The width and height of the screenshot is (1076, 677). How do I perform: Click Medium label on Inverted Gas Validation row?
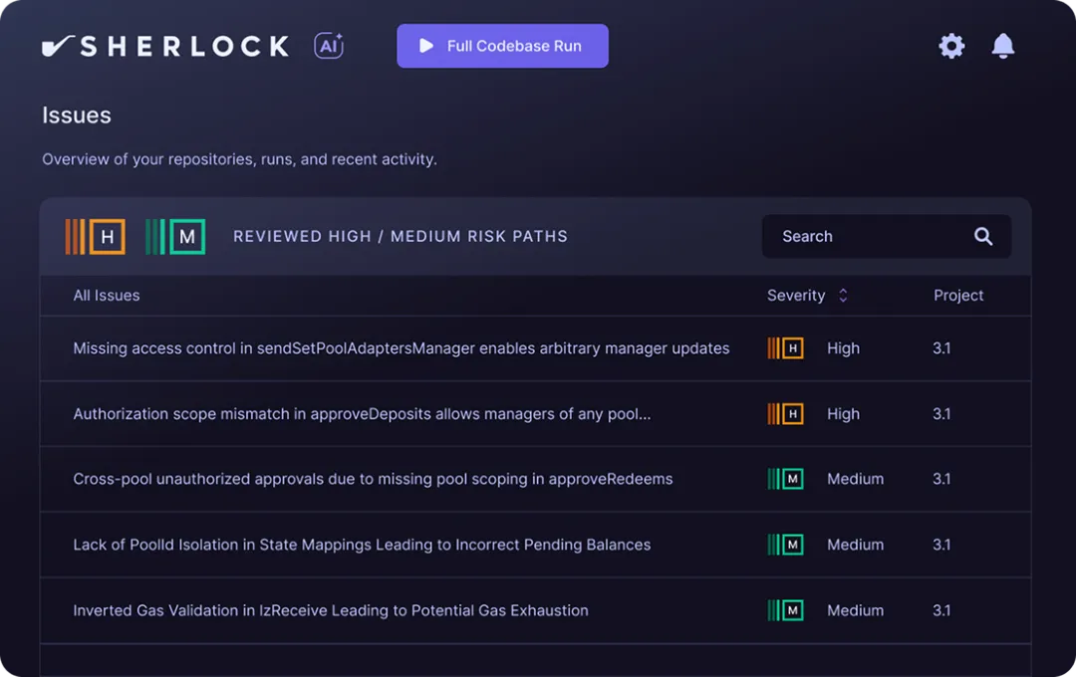tap(855, 610)
